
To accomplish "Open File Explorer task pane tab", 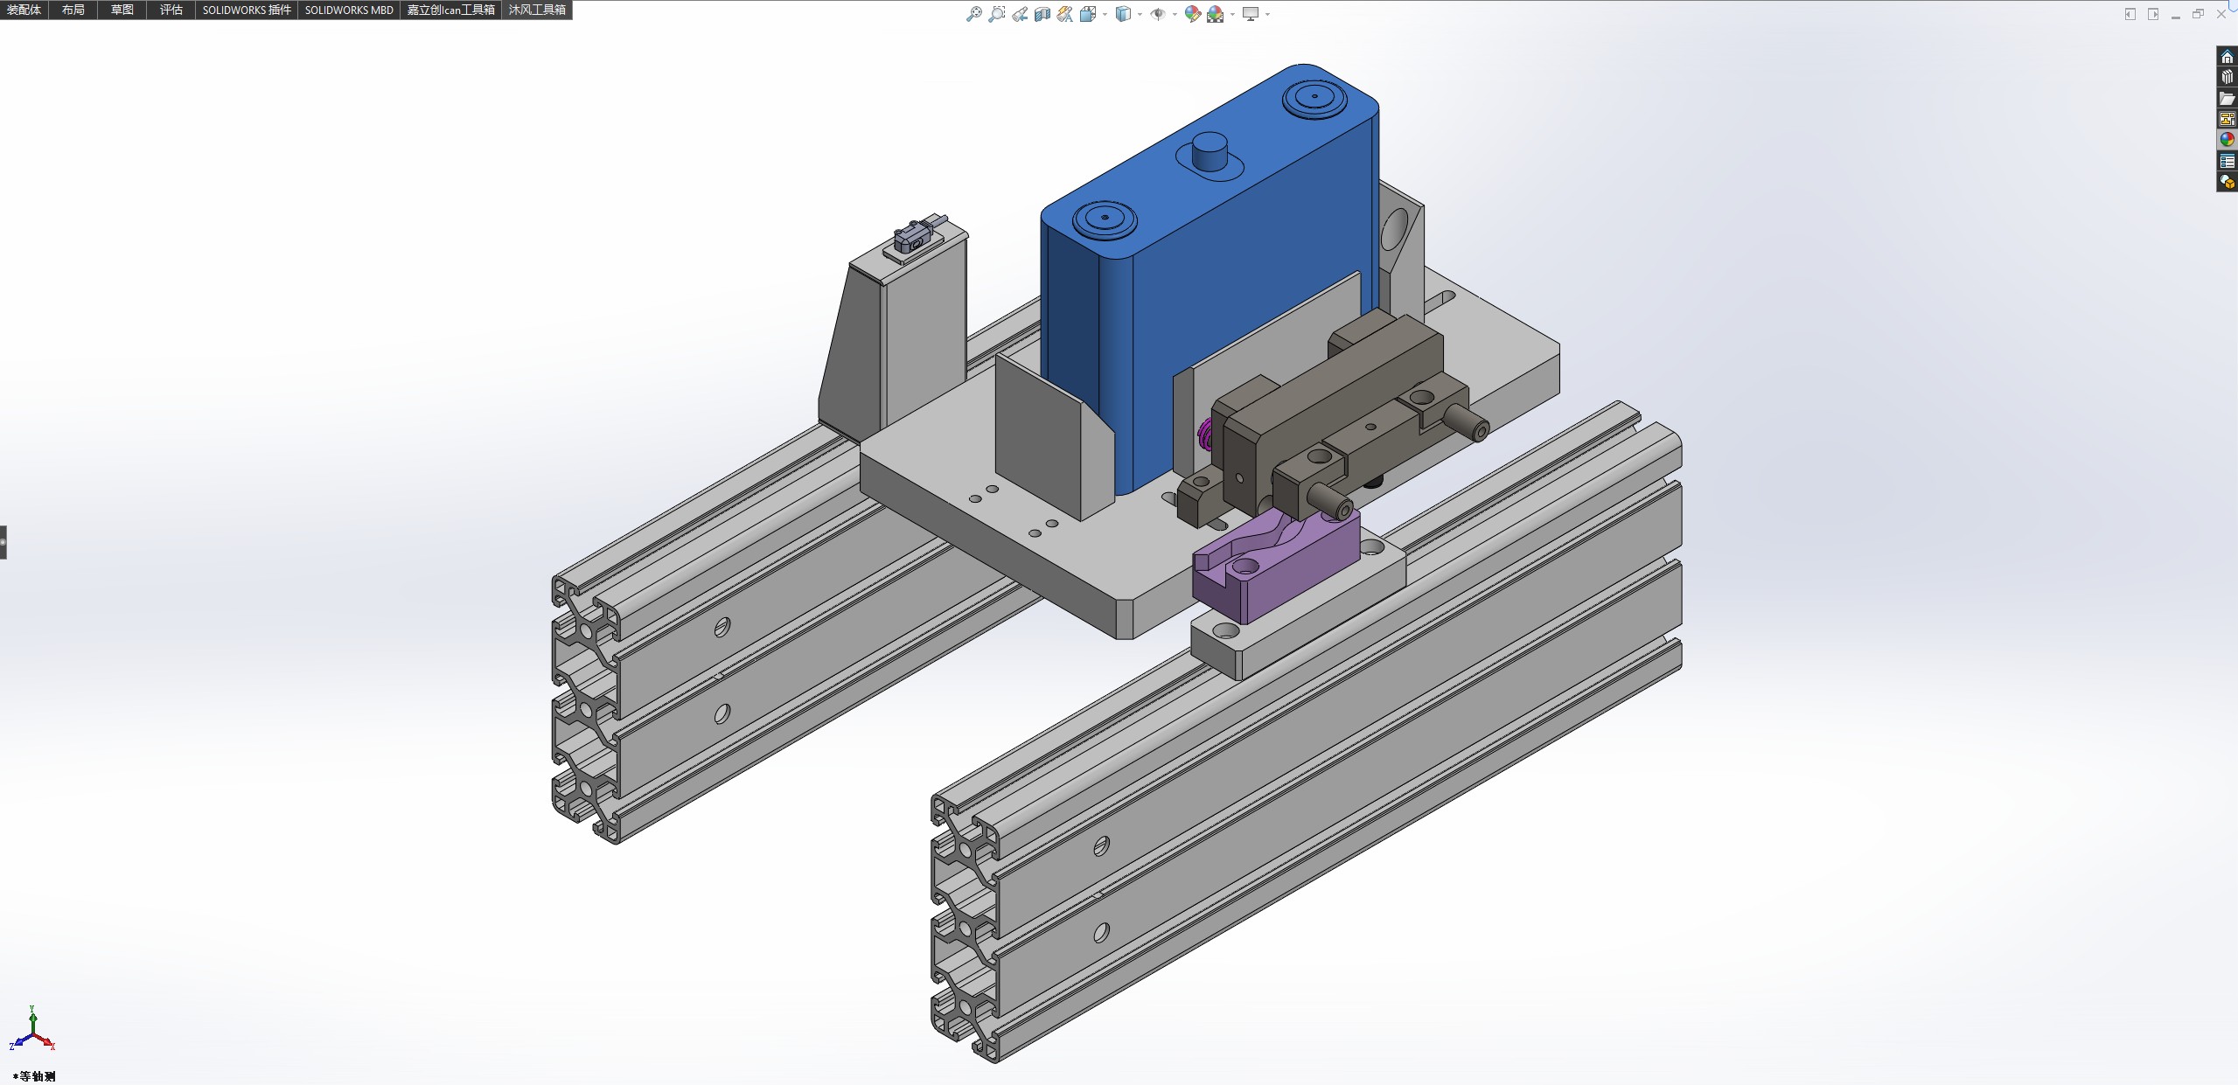I will (x=2227, y=99).
